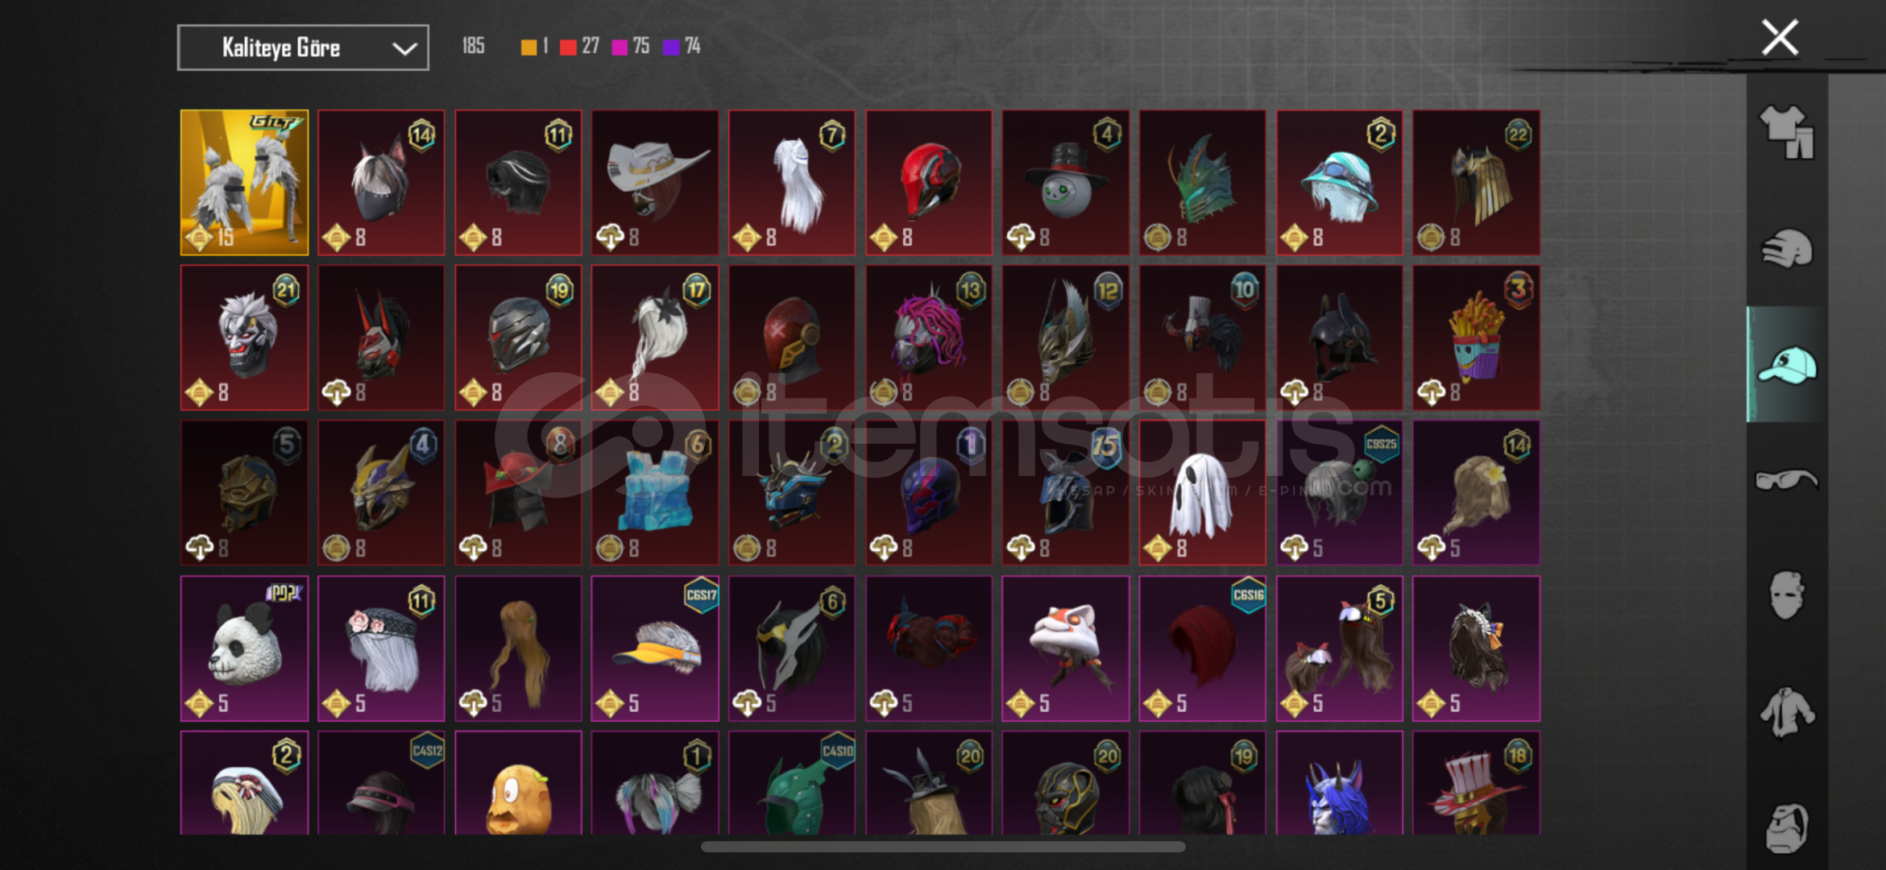Pick the ice block helmet item

coord(655,493)
